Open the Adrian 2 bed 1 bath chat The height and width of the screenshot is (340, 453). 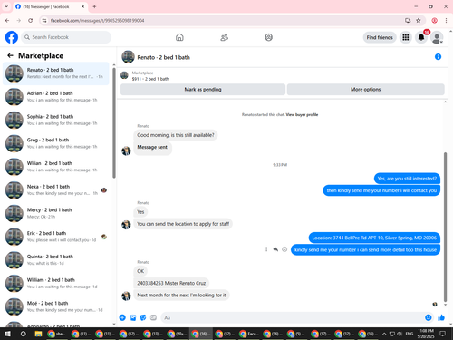(x=56, y=97)
